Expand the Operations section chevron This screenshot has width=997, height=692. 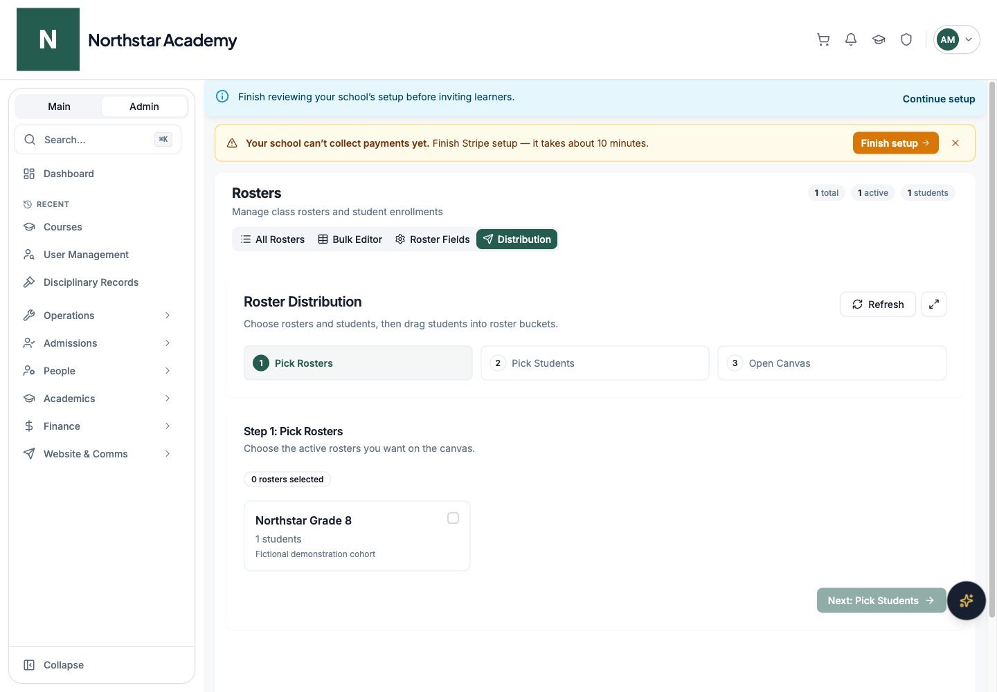pos(168,316)
